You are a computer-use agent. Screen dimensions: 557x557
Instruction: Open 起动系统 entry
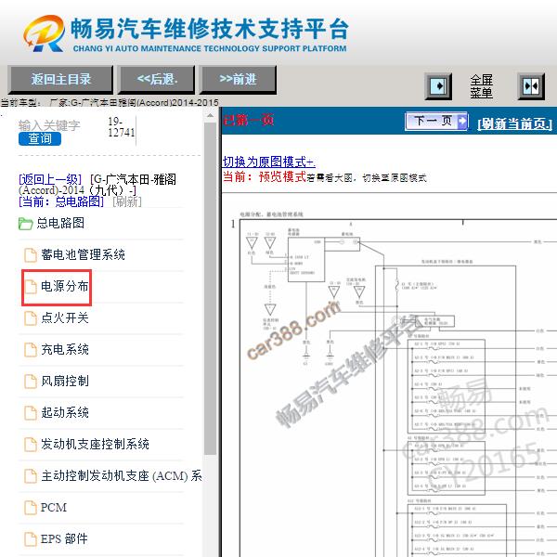[65, 412]
